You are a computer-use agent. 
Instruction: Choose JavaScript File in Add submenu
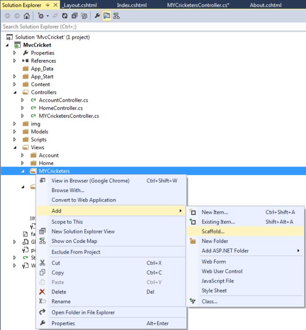(245, 281)
